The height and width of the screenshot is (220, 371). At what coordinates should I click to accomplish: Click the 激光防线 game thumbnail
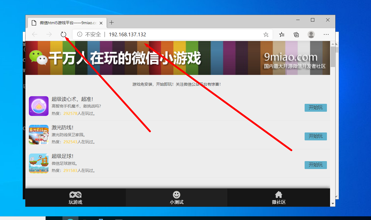[39, 135]
